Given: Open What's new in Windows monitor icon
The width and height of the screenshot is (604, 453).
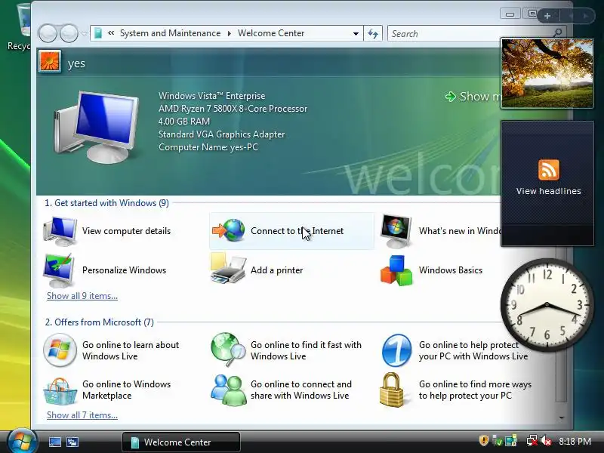Looking at the screenshot, I should [x=396, y=231].
